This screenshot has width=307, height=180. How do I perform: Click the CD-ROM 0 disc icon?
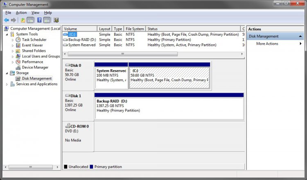coord(68,126)
